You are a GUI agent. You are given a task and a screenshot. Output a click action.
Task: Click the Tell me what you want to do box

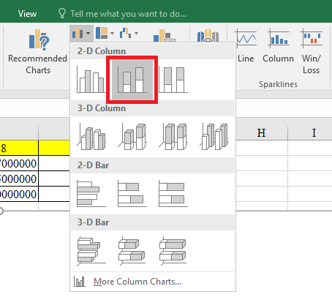click(x=128, y=14)
